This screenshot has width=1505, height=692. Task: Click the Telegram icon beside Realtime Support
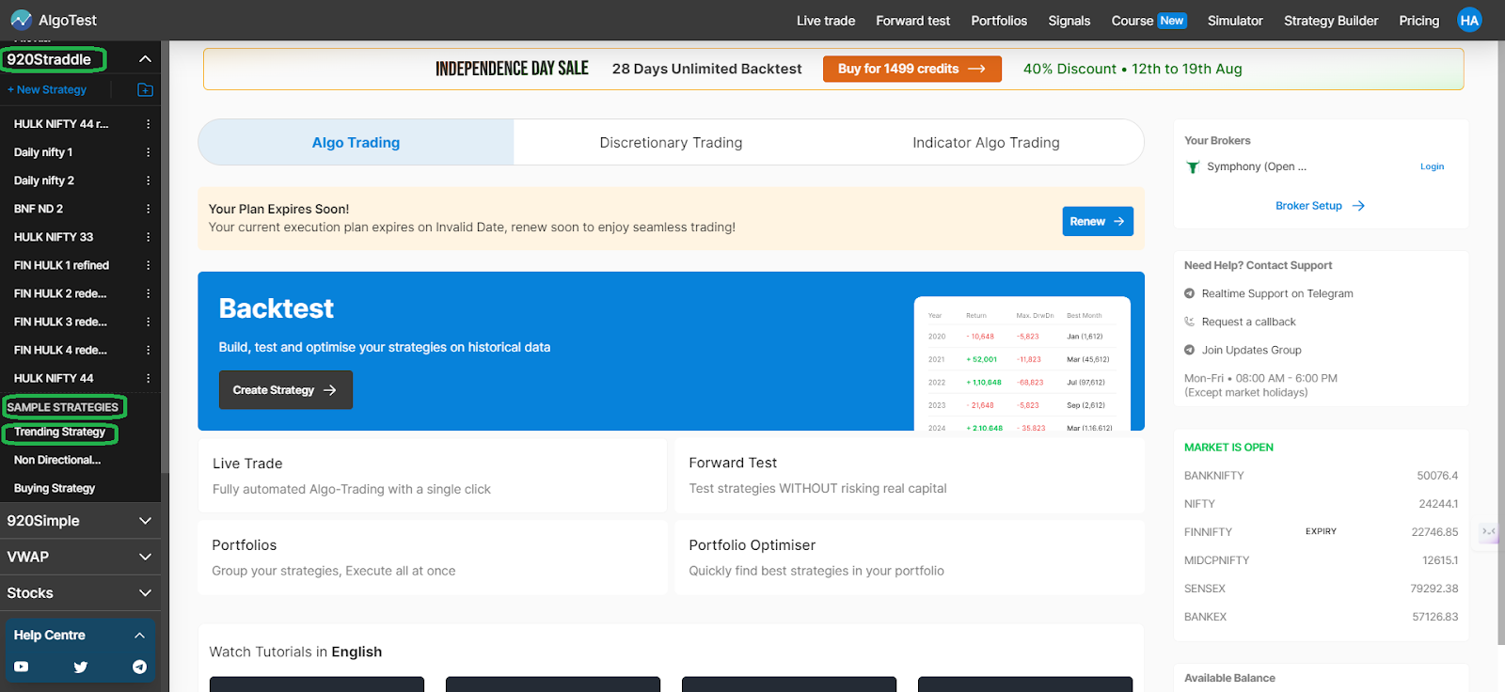coord(1189,293)
